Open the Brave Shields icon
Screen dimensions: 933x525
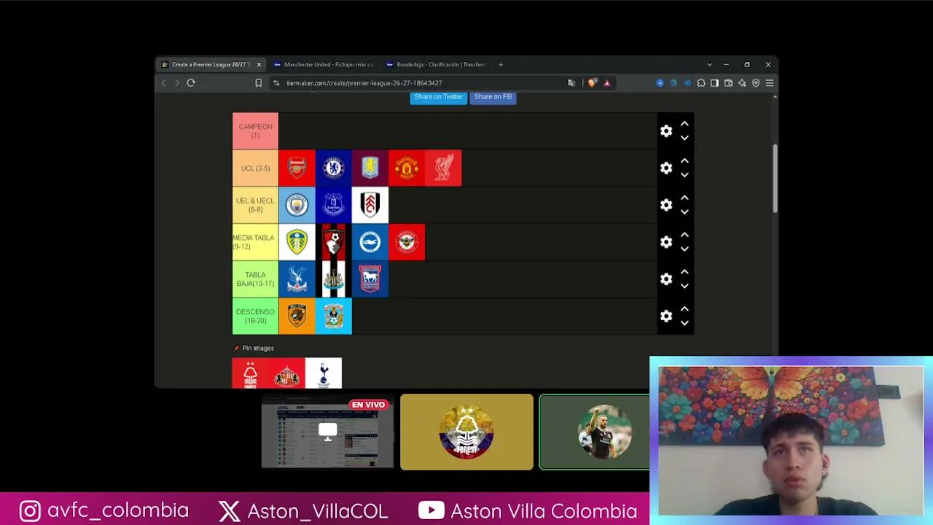click(592, 83)
